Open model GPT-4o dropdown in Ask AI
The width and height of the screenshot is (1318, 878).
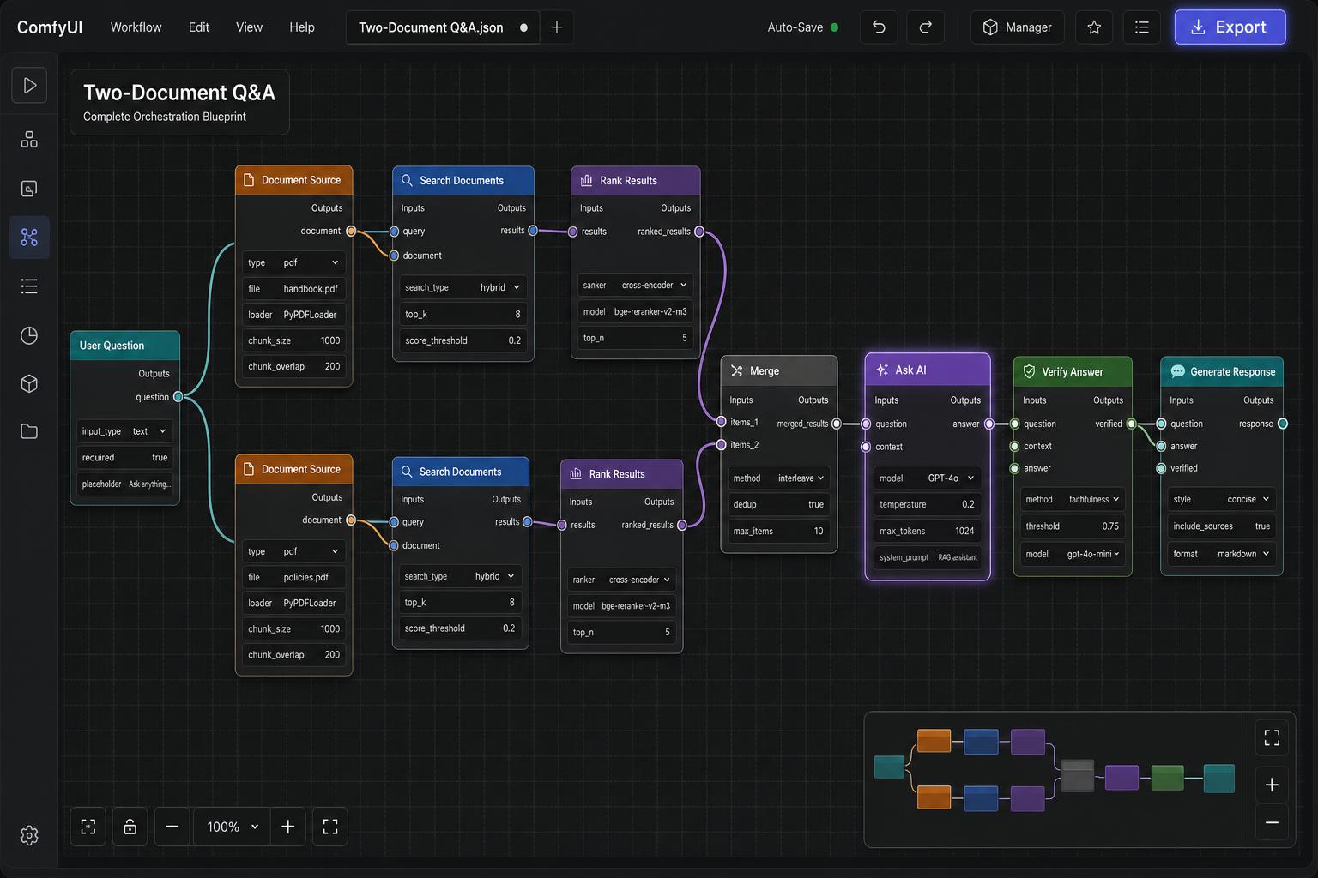927,478
